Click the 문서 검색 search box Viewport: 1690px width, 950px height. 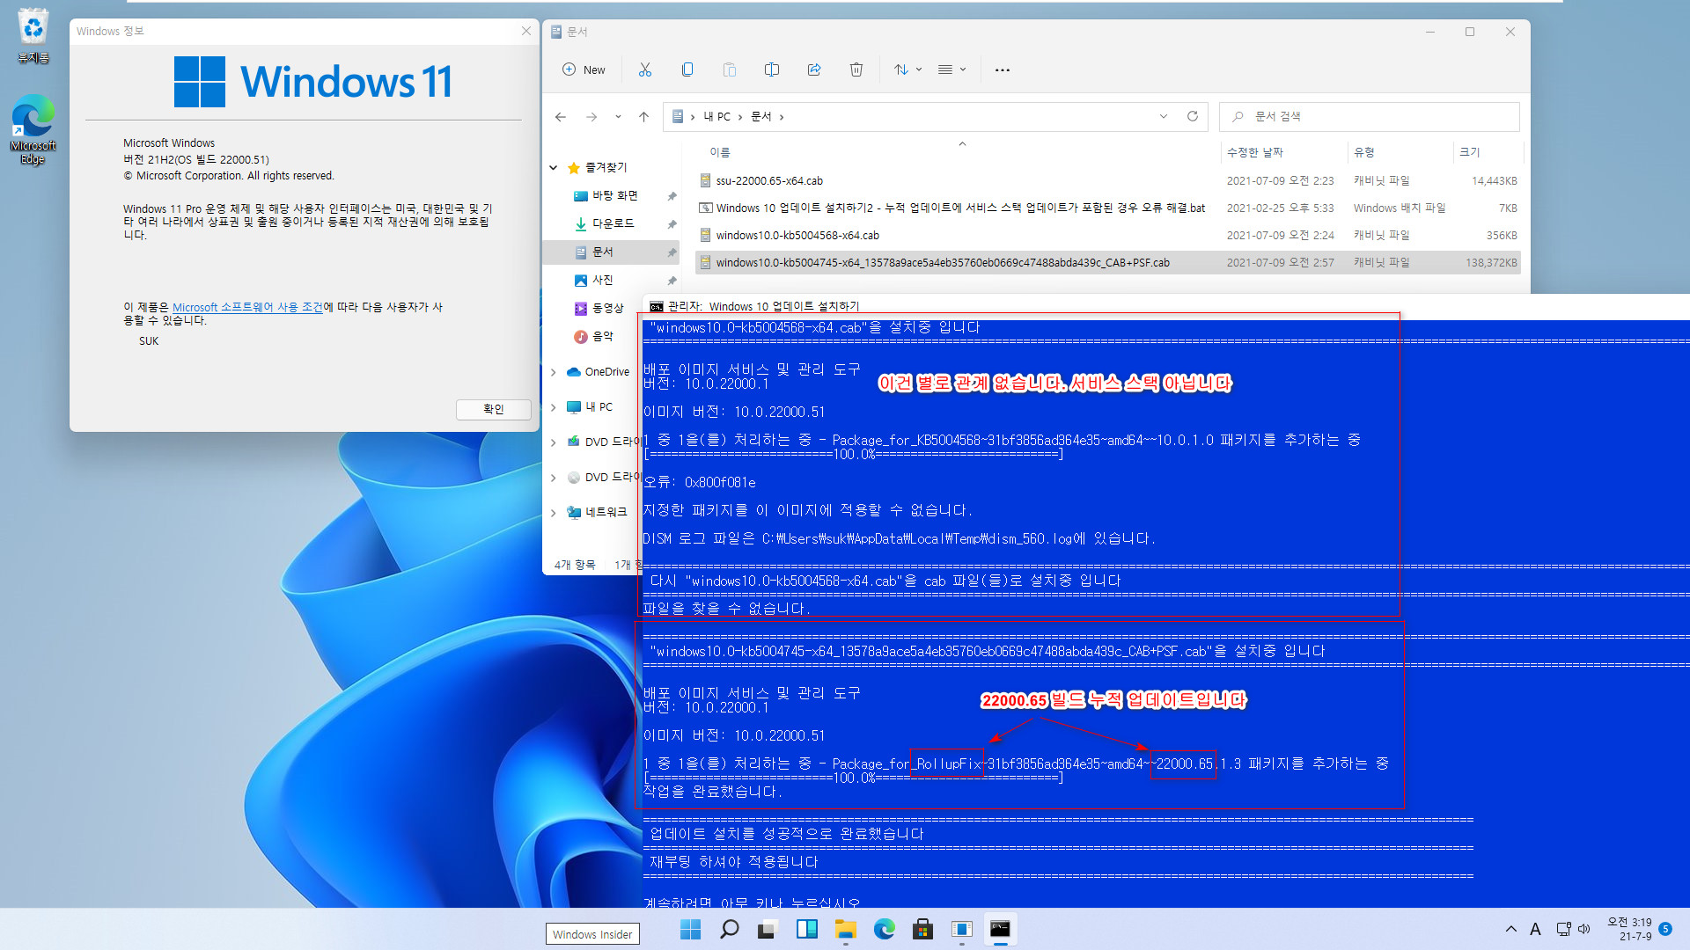(x=1370, y=116)
